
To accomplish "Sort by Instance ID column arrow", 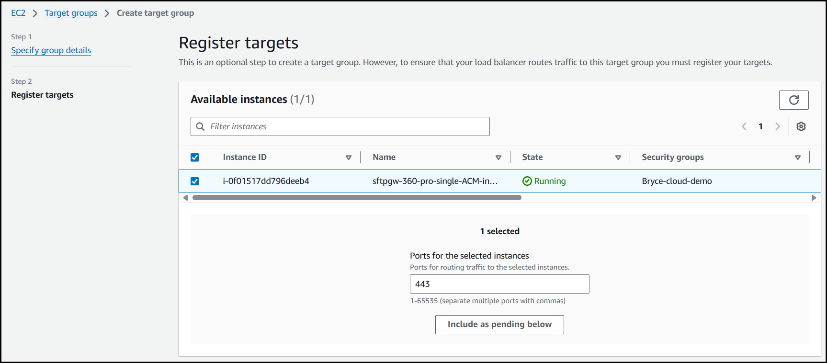I will click(349, 158).
